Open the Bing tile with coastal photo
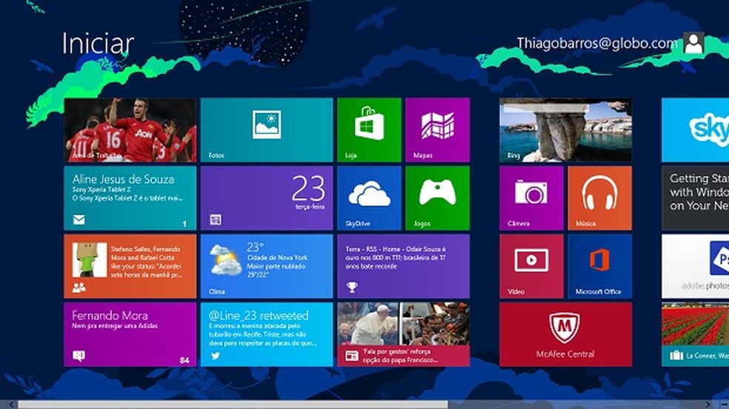Screen dimensions: 729x409 (566, 130)
